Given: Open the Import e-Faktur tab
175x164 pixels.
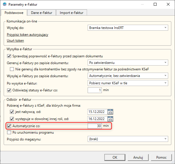Looking at the screenshot, I should tap(71, 12).
